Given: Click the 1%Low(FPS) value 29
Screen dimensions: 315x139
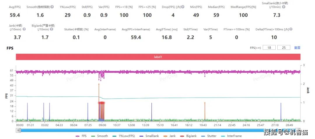Looking at the screenshot, I should point(68,15).
